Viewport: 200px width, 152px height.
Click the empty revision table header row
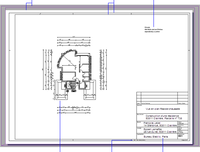[162, 93]
